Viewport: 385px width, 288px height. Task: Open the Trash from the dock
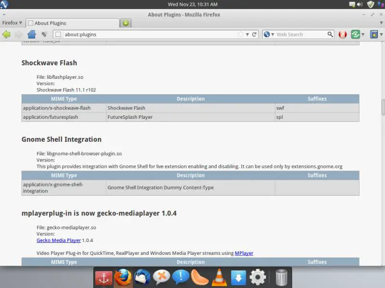pos(282,277)
